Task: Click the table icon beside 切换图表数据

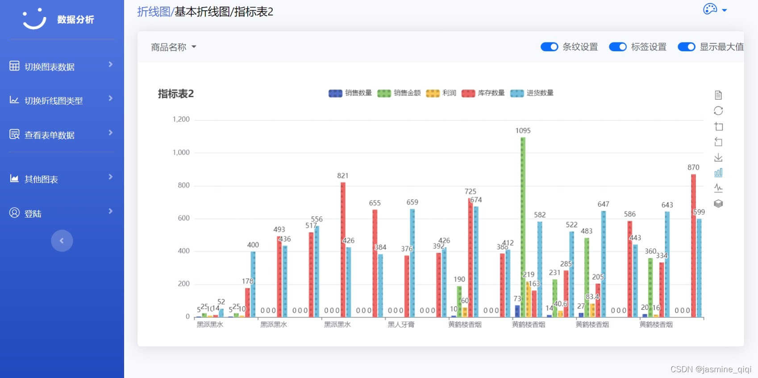Action: click(14, 66)
